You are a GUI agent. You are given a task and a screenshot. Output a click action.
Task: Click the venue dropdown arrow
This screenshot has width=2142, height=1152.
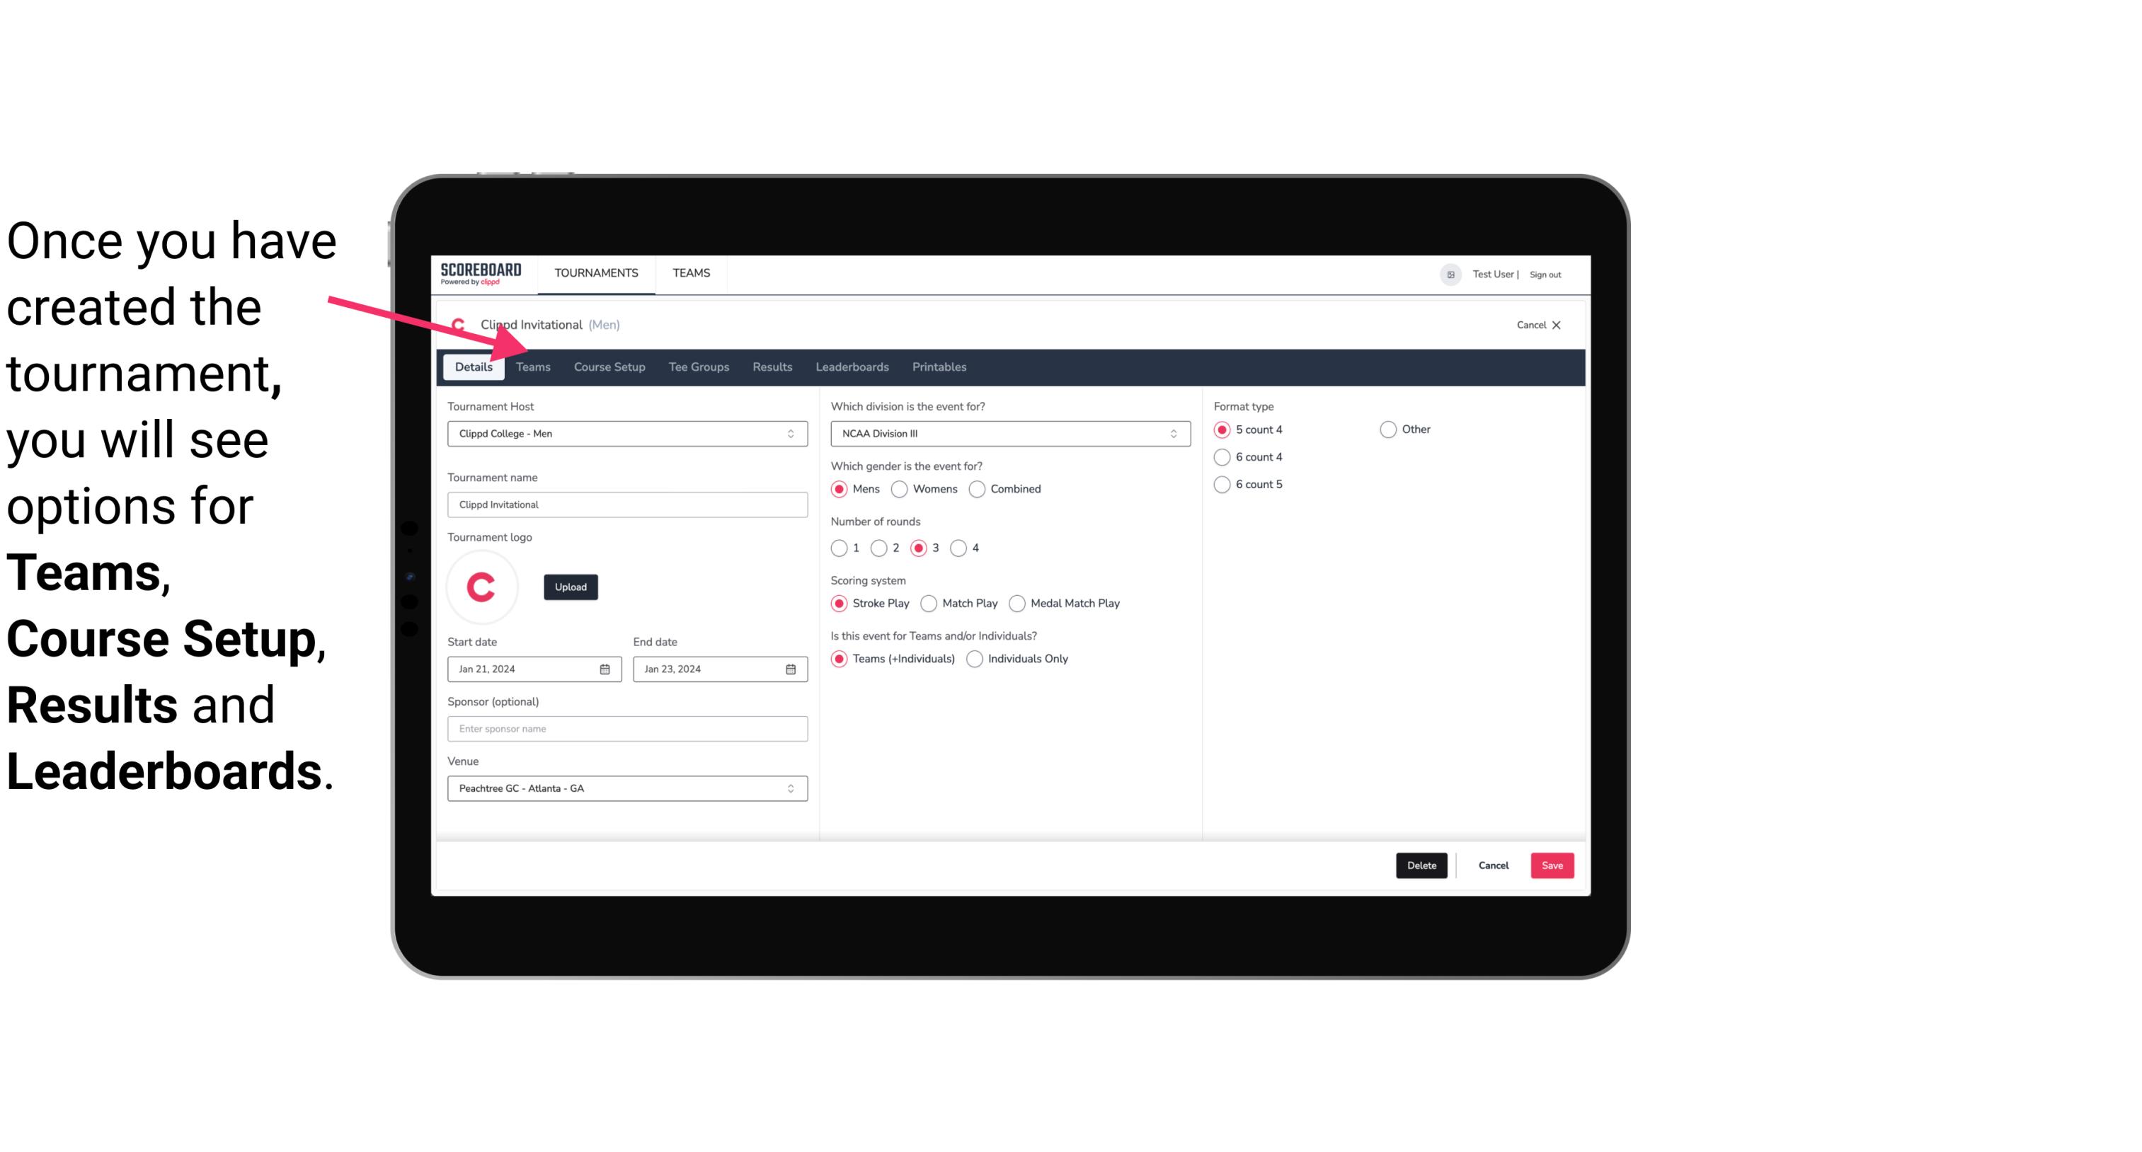[x=790, y=788]
